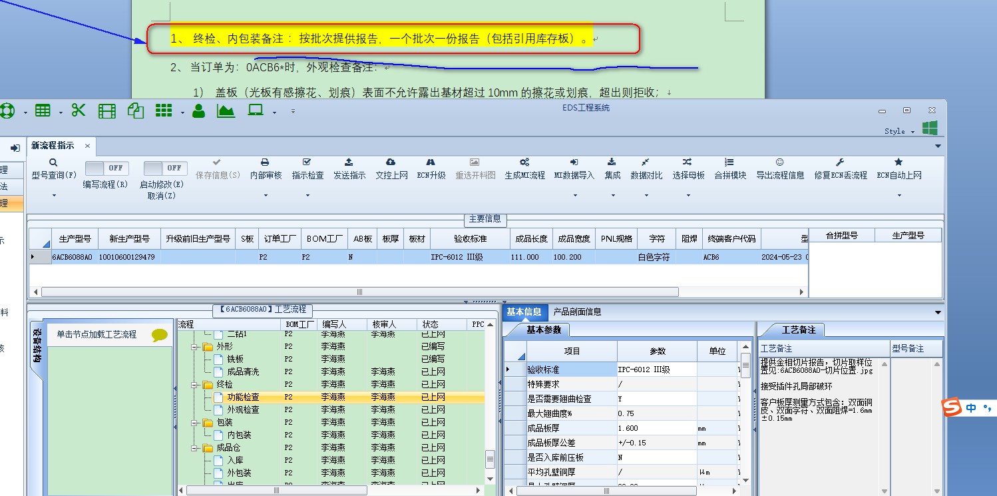Click 发送指示 upload button

click(x=349, y=169)
